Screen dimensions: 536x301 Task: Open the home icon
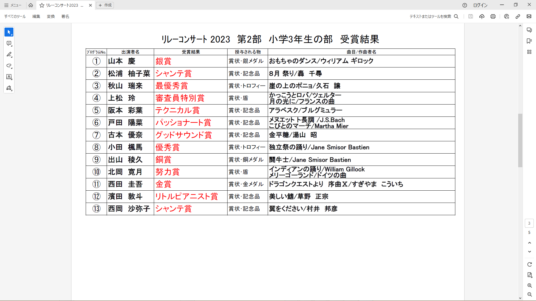click(x=31, y=5)
